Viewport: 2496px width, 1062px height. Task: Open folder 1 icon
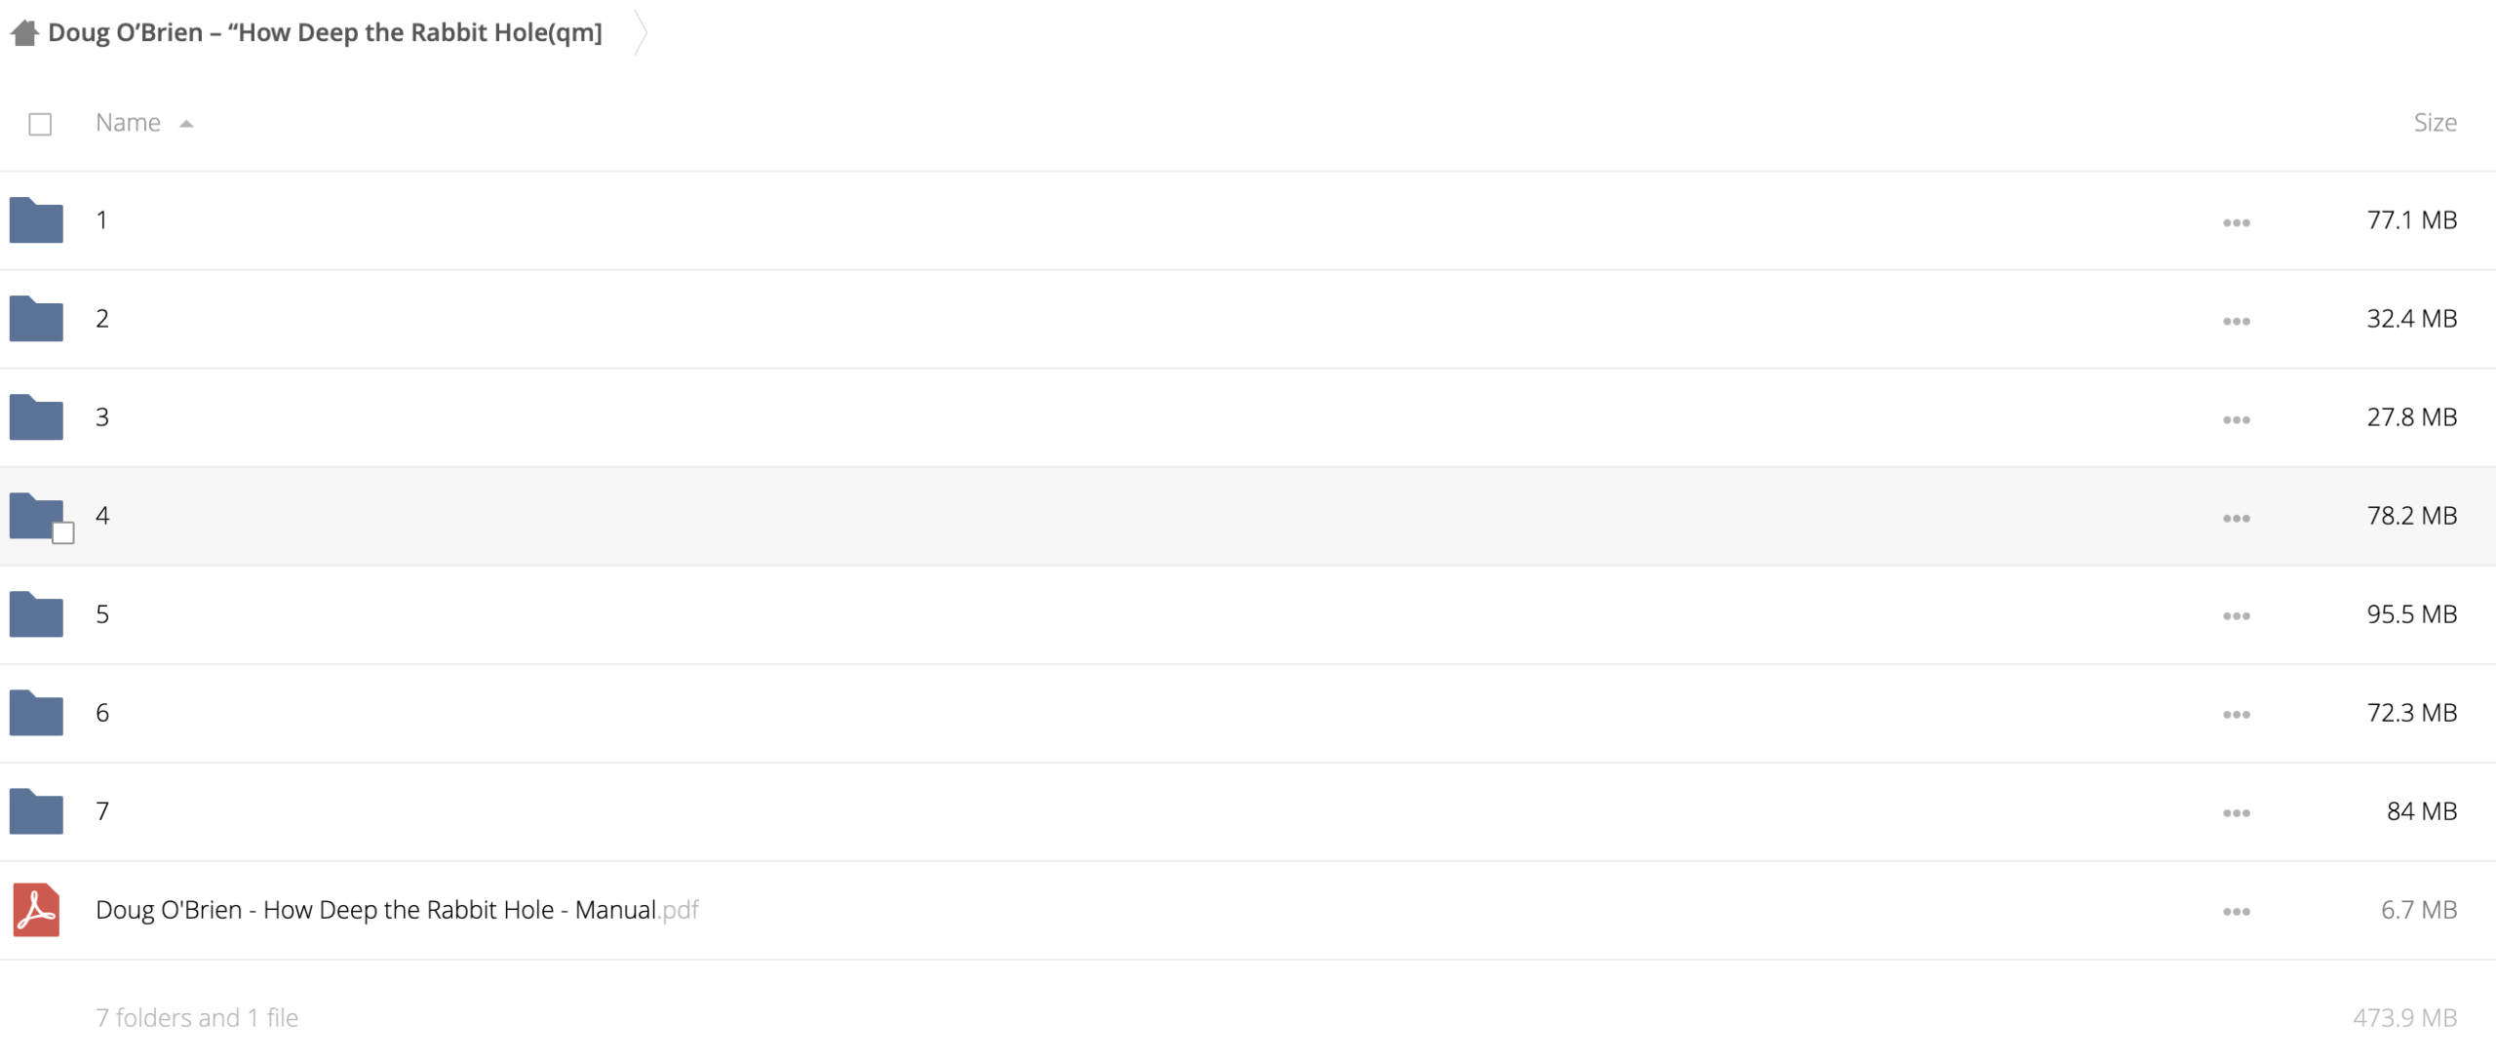pos(36,220)
